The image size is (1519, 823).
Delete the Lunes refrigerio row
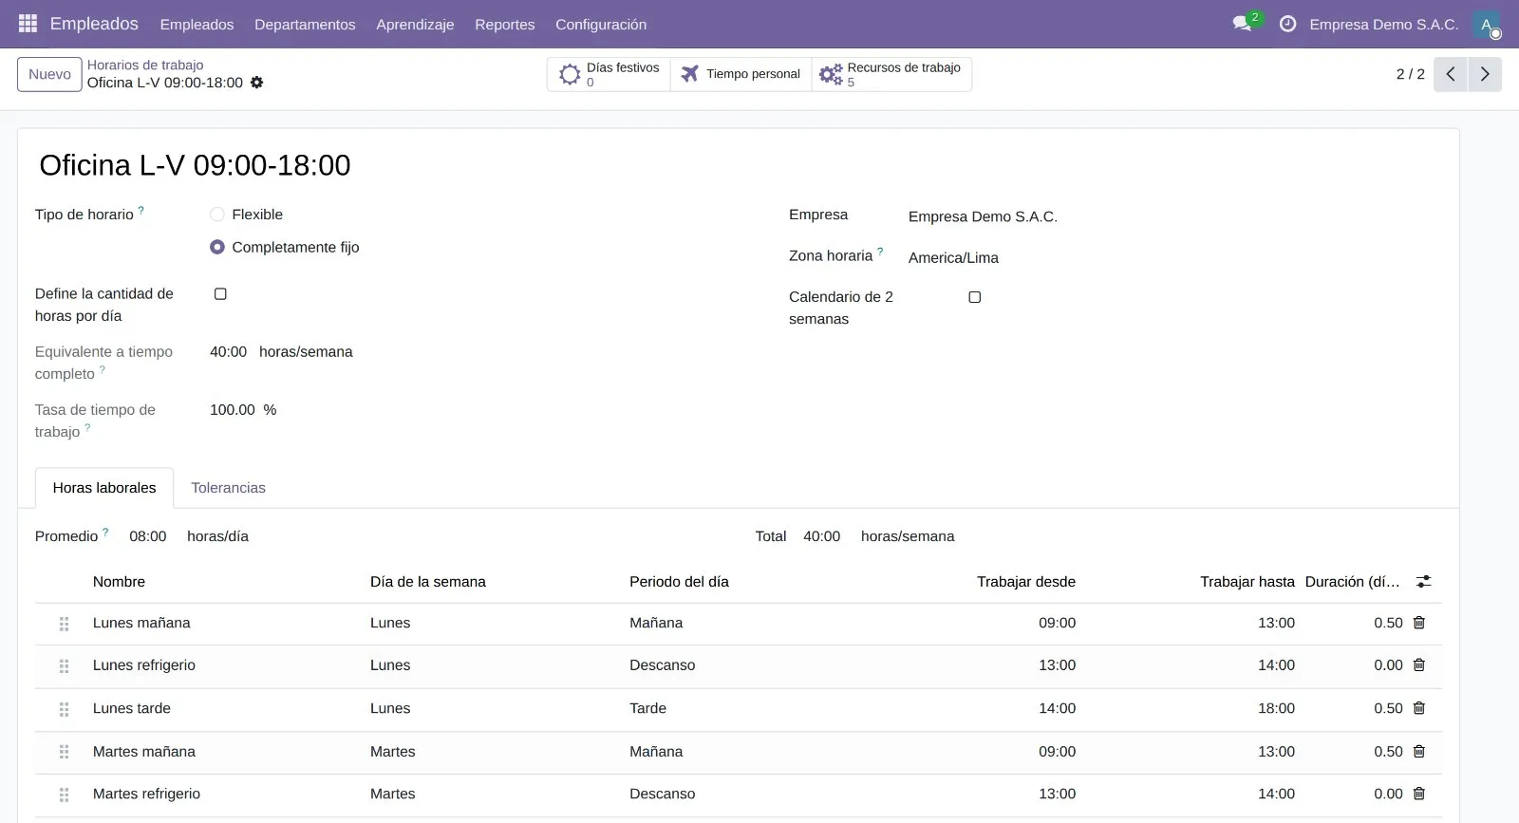(x=1419, y=665)
